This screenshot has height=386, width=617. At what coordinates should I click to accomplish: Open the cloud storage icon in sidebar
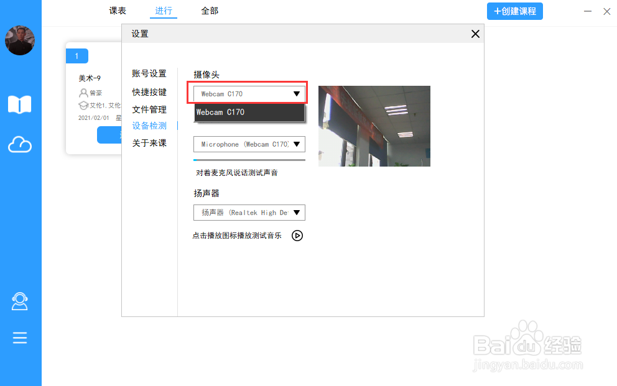[20, 145]
